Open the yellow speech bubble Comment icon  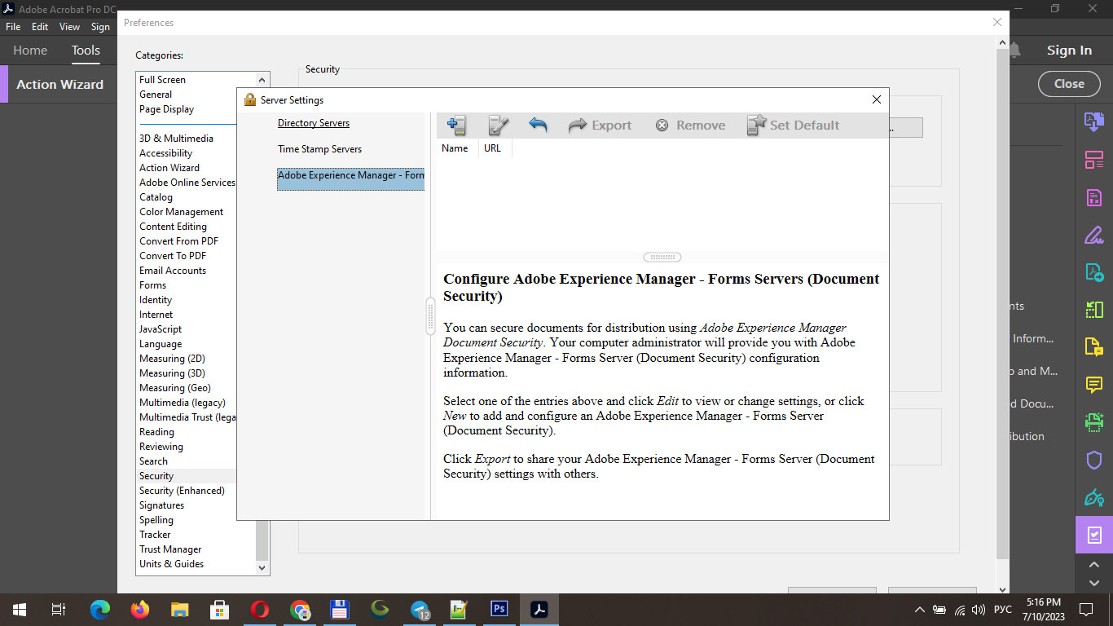tap(1094, 385)
